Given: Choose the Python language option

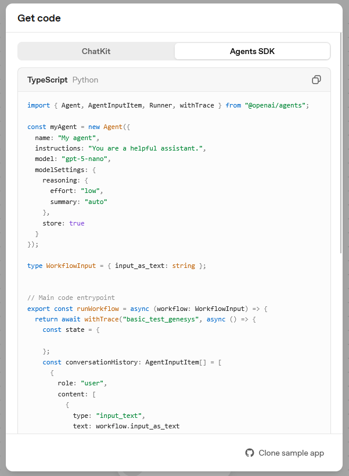Looking at the screenshot, I should (x=85, y=80).
